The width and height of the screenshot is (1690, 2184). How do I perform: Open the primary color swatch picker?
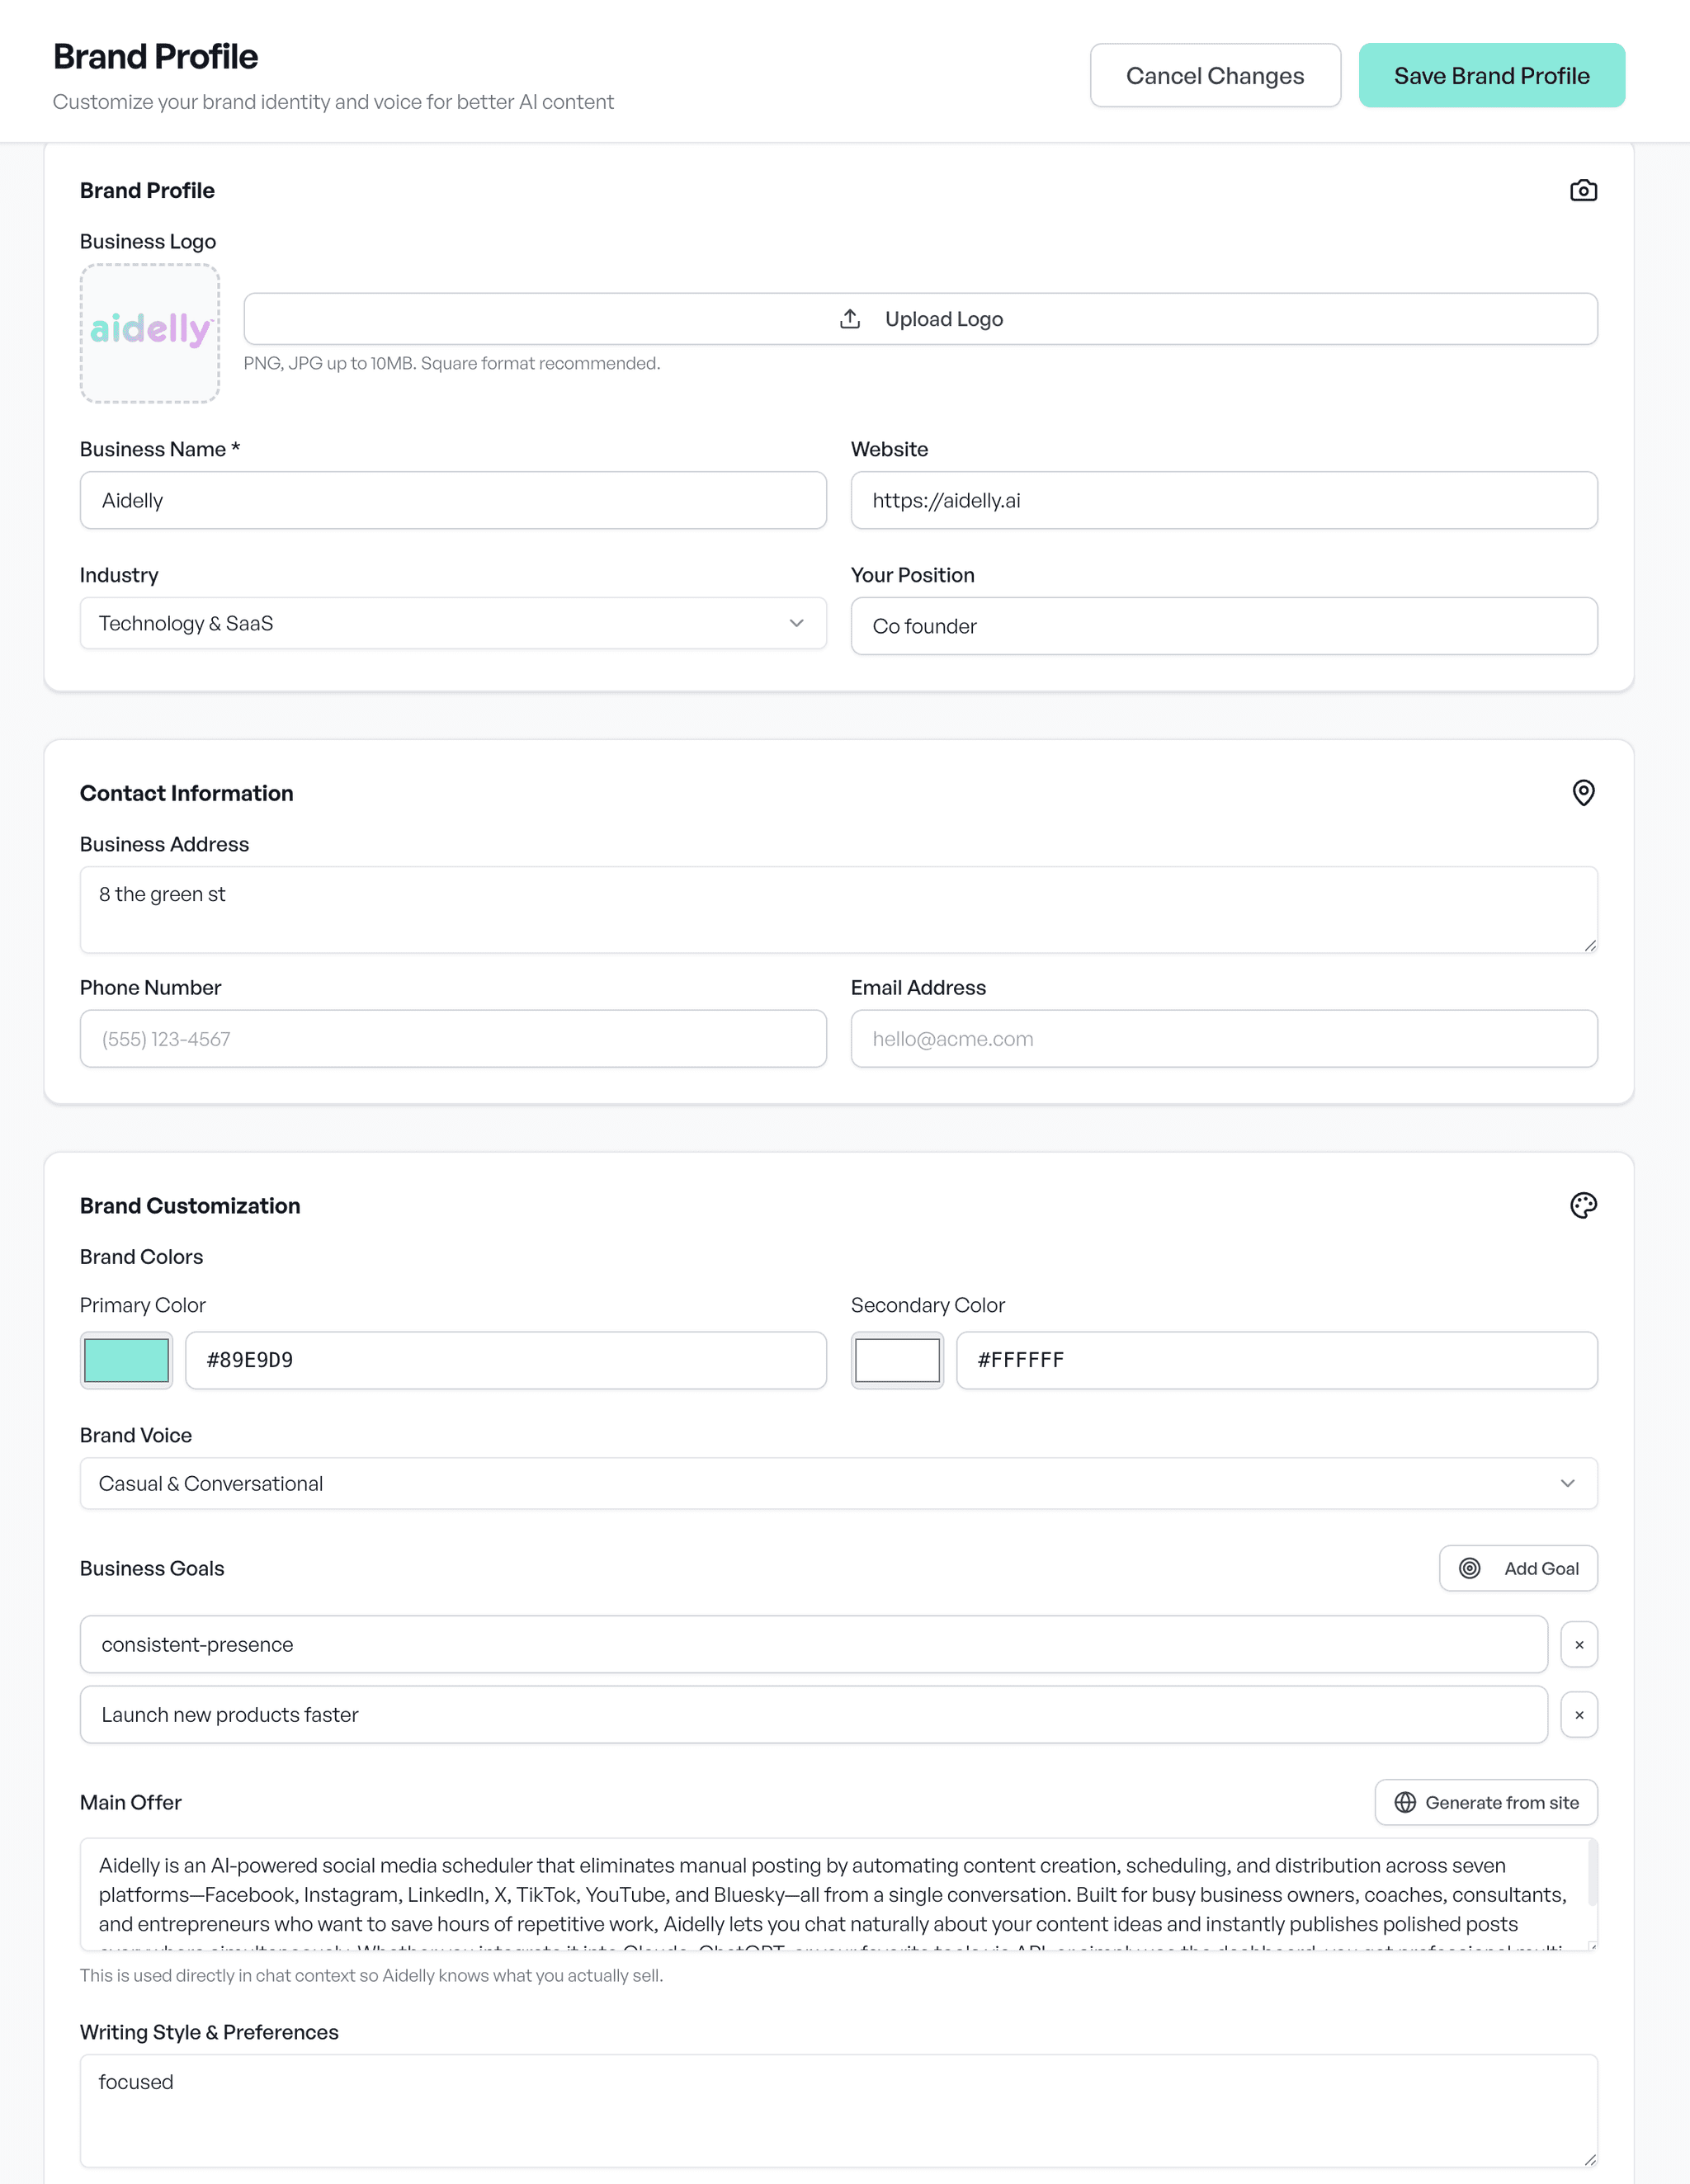pos(127,1360)
